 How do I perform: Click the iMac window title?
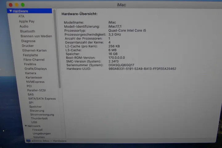coord(121,5)
